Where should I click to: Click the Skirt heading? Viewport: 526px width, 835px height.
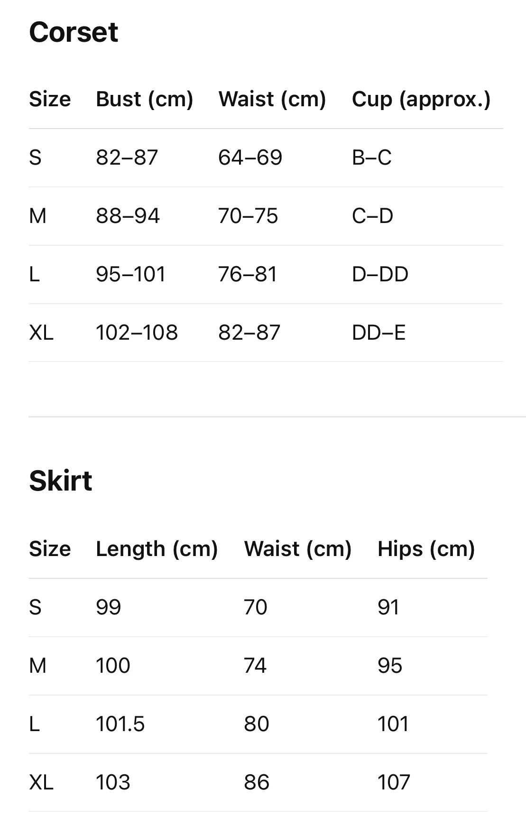pyautogui.click(x=60, y=481)
